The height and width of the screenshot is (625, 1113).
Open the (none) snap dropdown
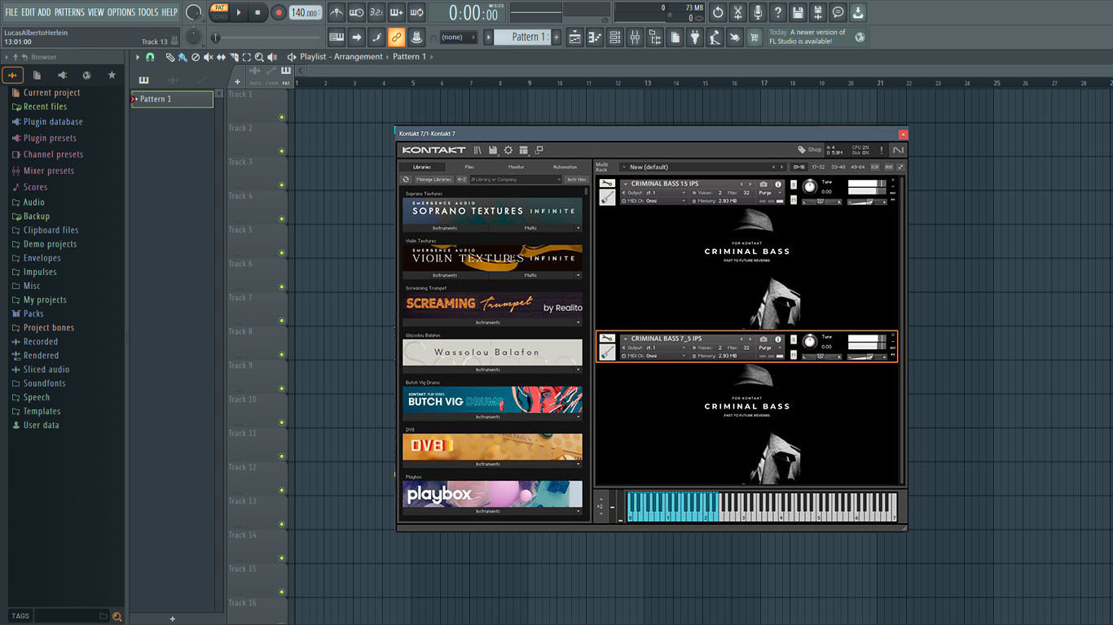(x=458, y=37)
